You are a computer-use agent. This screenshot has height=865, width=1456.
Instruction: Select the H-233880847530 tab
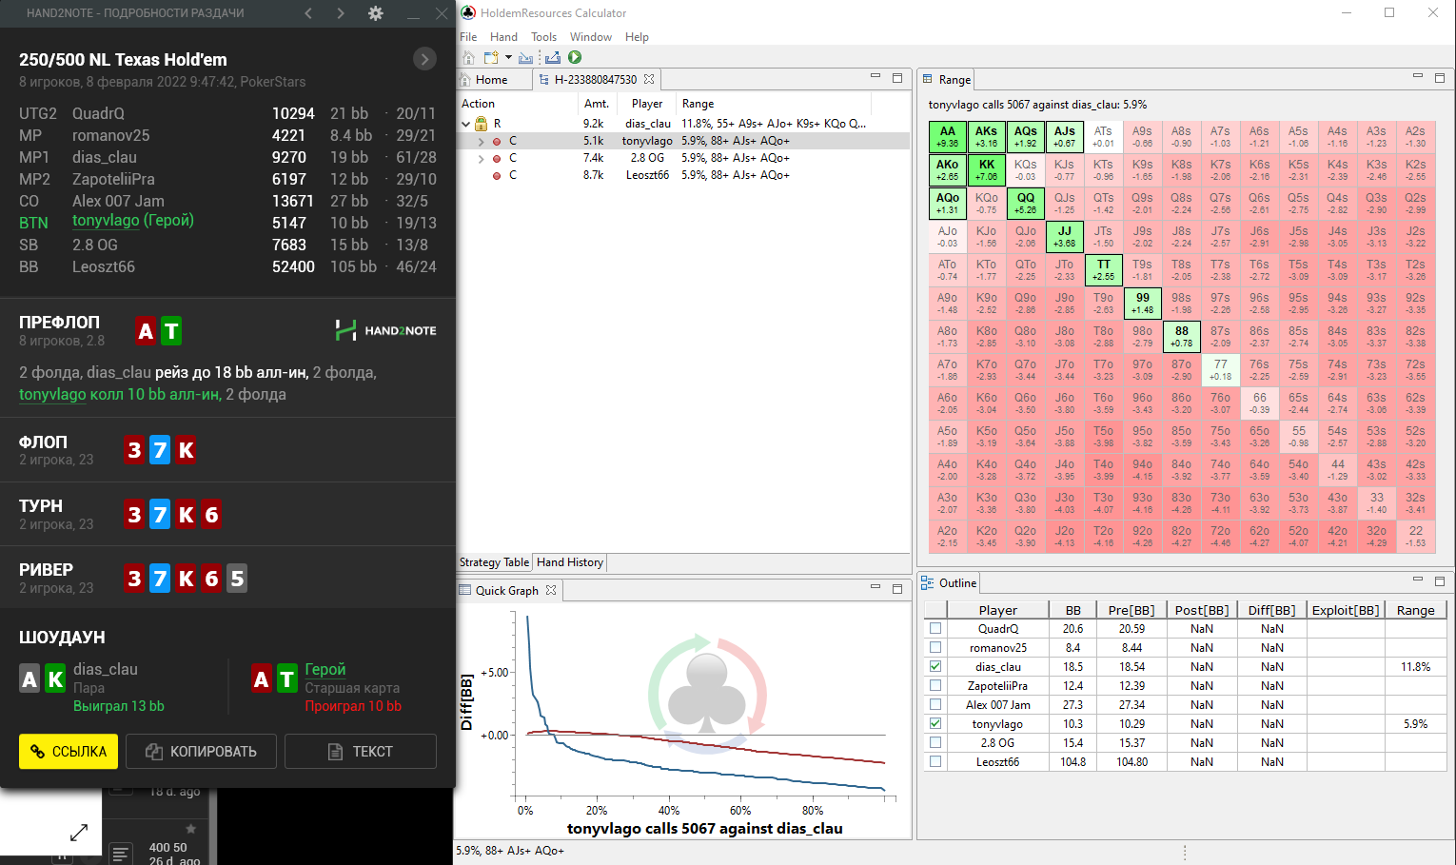tap(596, 80)
